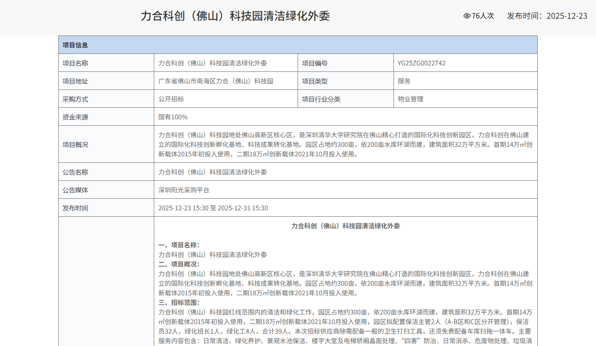Click the project address value 广东省佛山市南海区

[216, 81]
